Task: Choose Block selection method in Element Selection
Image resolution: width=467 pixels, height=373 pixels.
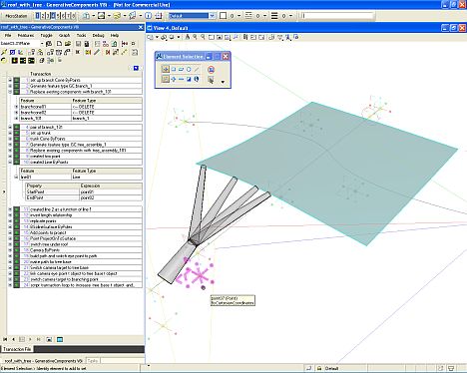Action: click(x=174, y=69)
